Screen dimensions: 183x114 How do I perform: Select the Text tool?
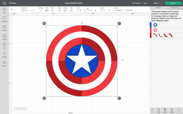[x=4, y=45]
